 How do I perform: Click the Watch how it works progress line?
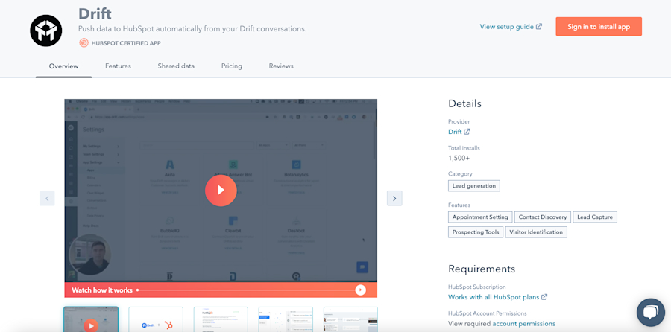tap(246, 290)
